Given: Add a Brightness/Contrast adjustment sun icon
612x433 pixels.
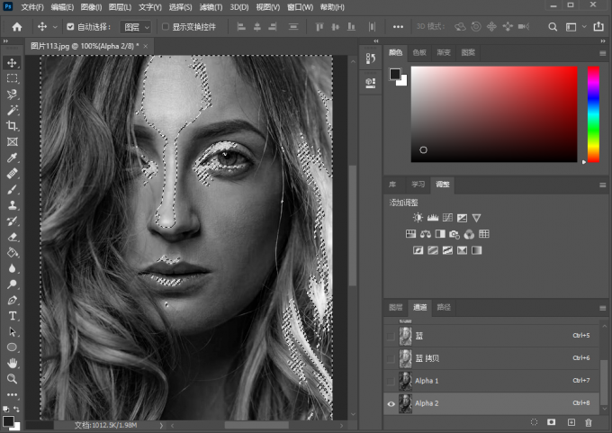Looking at the screenshot, I should [x=418, y=218].
